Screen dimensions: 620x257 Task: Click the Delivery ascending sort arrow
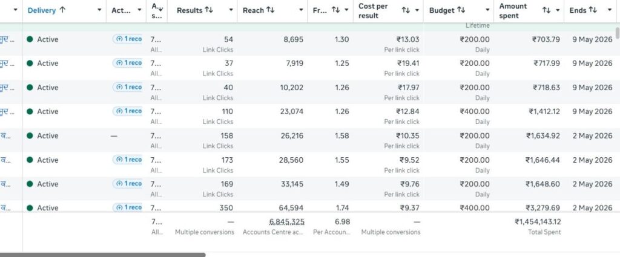tap(62, 10)
